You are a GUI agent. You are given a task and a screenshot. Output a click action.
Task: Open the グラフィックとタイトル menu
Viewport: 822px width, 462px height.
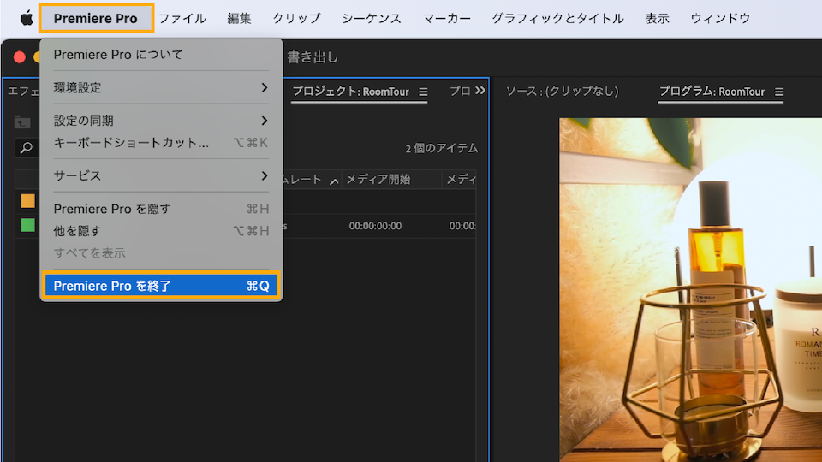(557, 18)
